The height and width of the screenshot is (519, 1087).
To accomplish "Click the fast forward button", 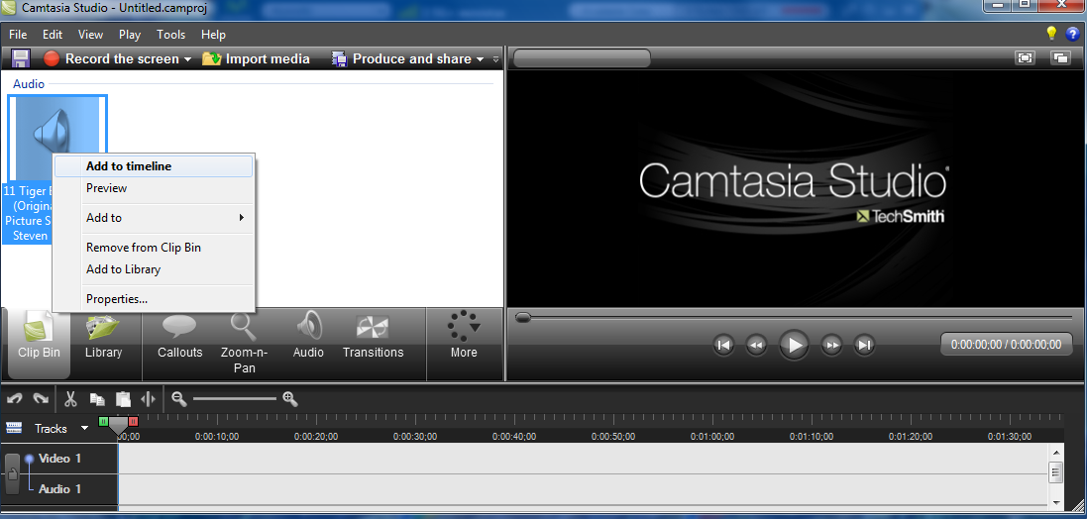I will 831,345.
